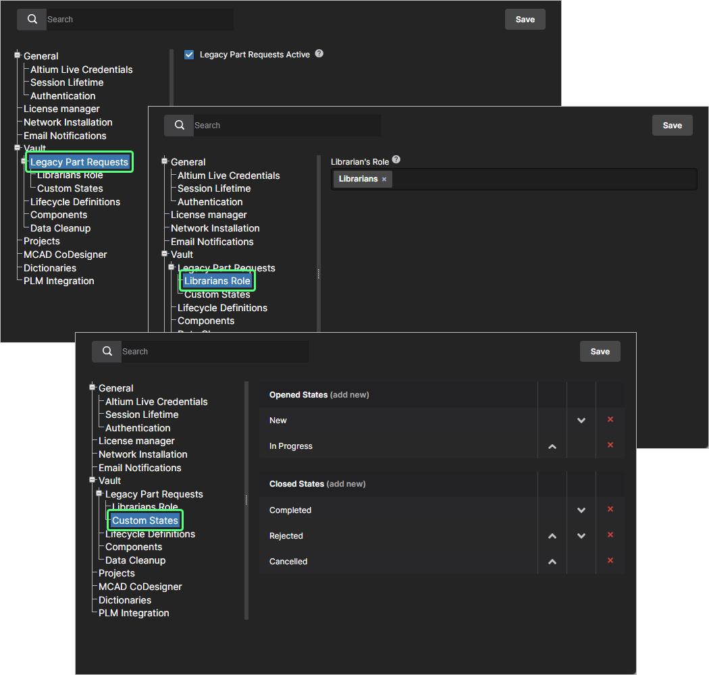Select Legacy Part Requests in the top window tree
The image size is (709, 675).
click(79, 162)
